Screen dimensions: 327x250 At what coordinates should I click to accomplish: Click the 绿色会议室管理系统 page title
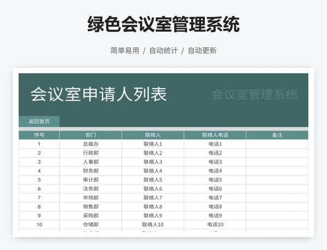pos(163,24)
